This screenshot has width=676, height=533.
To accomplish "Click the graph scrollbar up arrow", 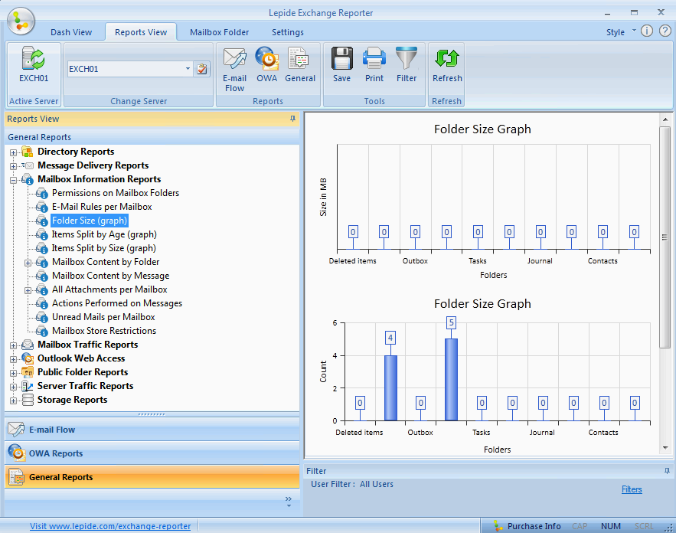I will [665, 119].
